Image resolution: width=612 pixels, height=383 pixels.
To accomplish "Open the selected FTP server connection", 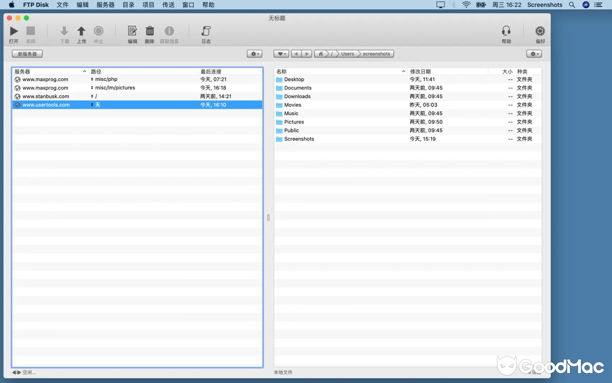I will point(13,31).
